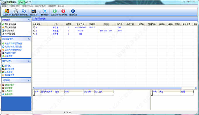Viewport: 199px width, 115px height.
Task: Click 上传人员信息到设备 orange icon
Action: pyautogui.click(x=3, y=50)
